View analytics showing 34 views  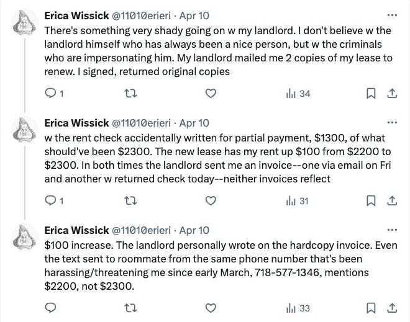[x=298, y=94]
